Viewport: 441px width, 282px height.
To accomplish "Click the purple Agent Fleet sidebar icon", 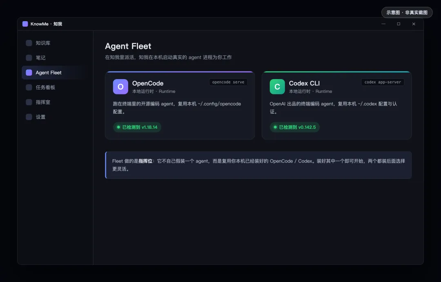I will tap(29, 73).
